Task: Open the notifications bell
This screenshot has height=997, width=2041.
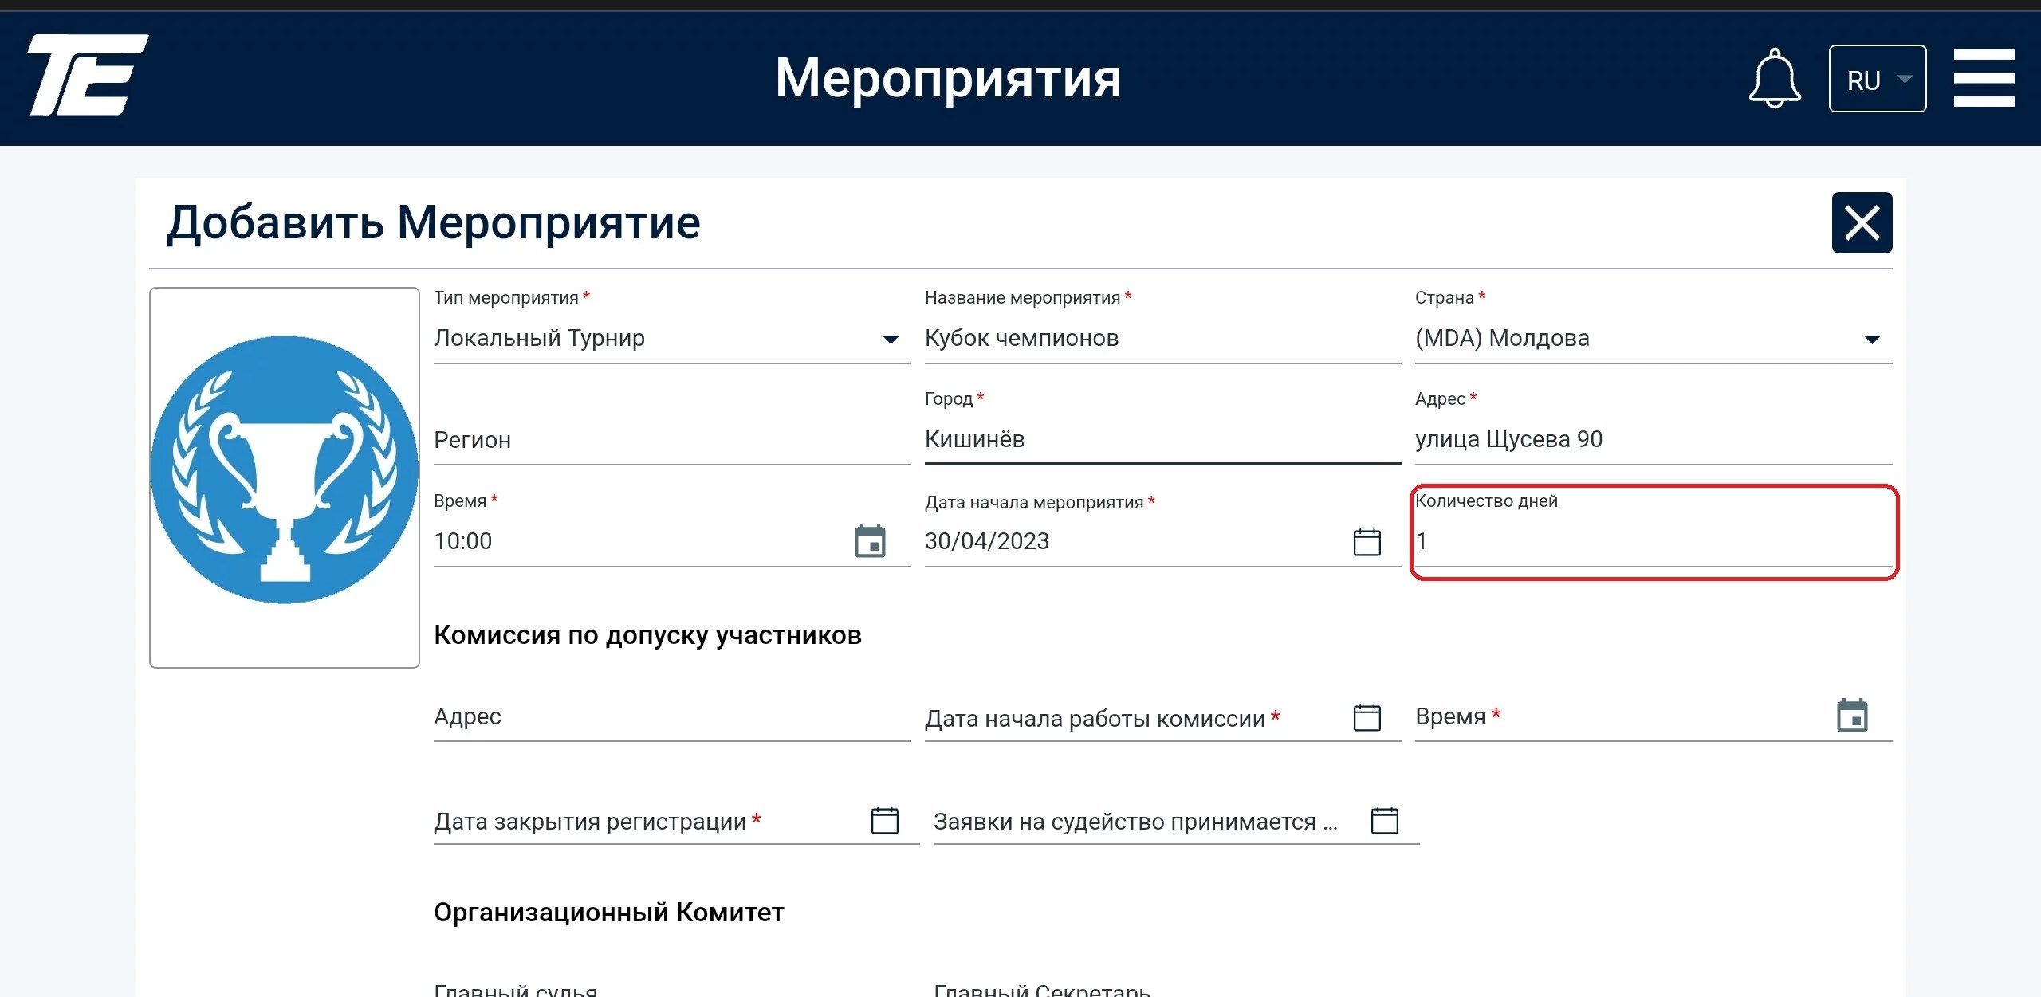Action: [1774, 78]
